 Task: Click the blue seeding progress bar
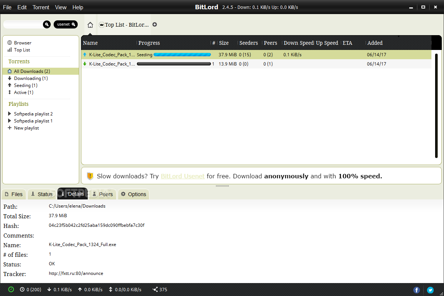point(182,54)
